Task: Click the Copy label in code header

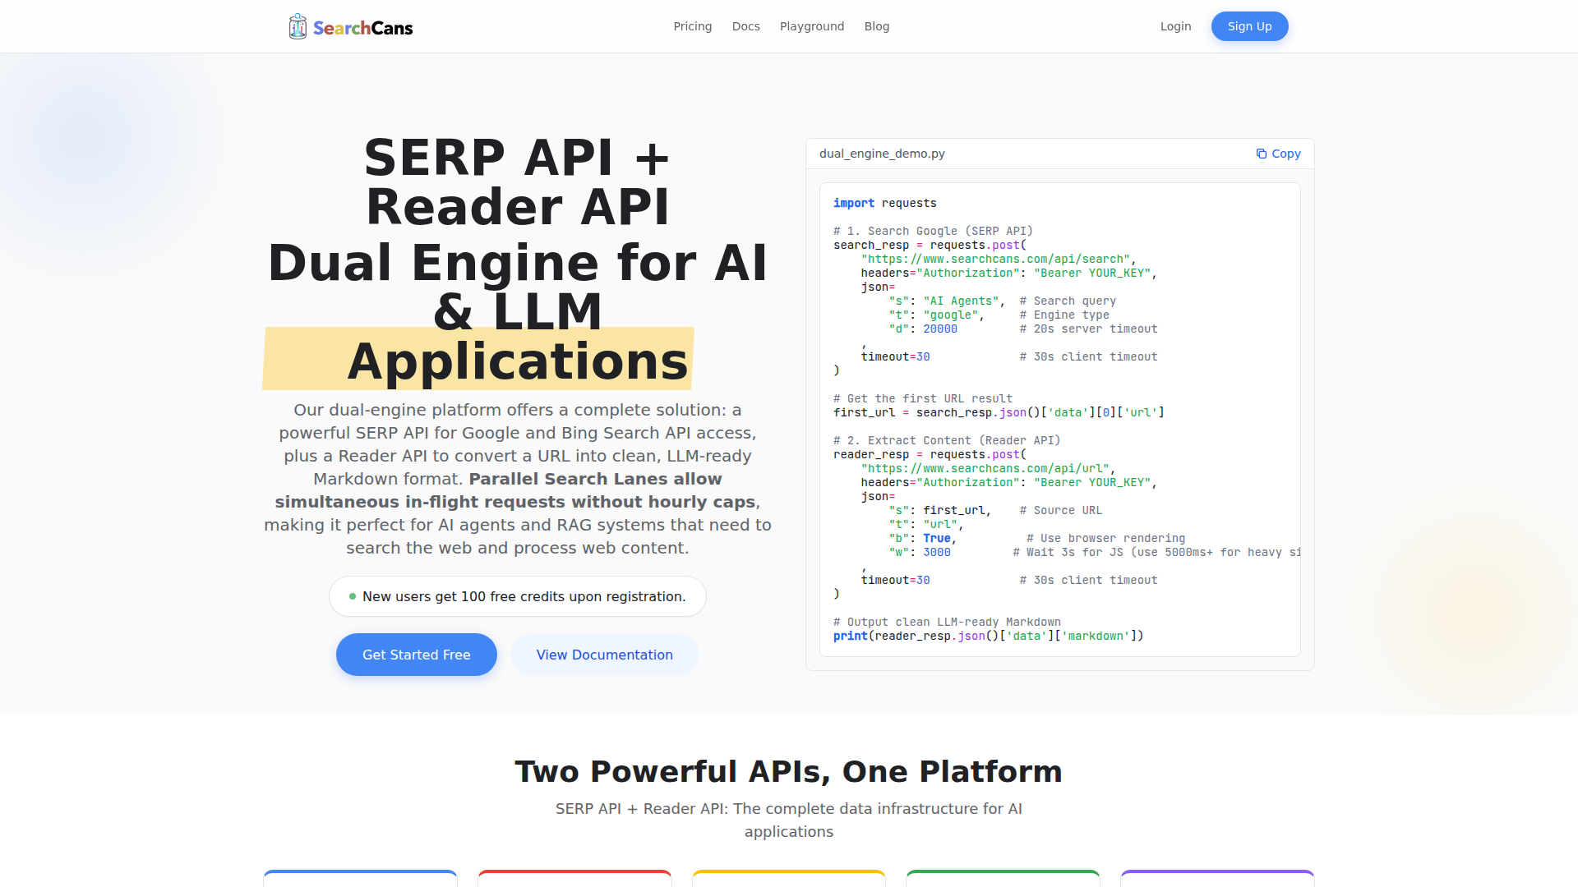Action: (x=1285, y=154)
